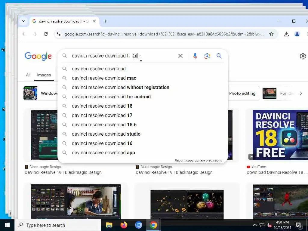Click the Chrome back arrow
This screenshot has height=231, width=308.
24,34
